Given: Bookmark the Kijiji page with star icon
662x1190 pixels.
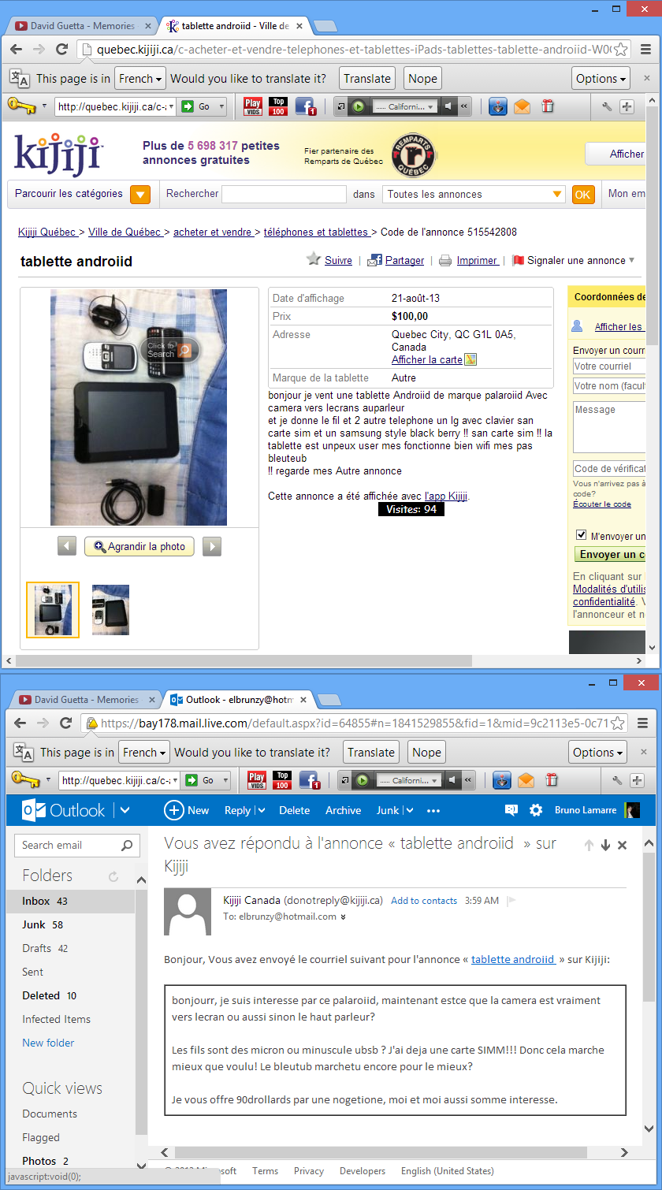Looking at the screenshot, I should pyautogui.click(x=621, y=50).
